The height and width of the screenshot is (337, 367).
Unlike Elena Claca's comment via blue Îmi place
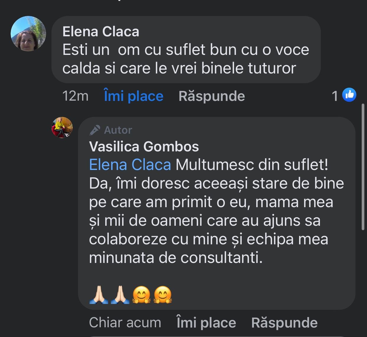[134, 96]
